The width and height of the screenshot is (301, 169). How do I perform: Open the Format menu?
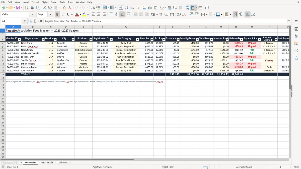(x=35, y=2)
